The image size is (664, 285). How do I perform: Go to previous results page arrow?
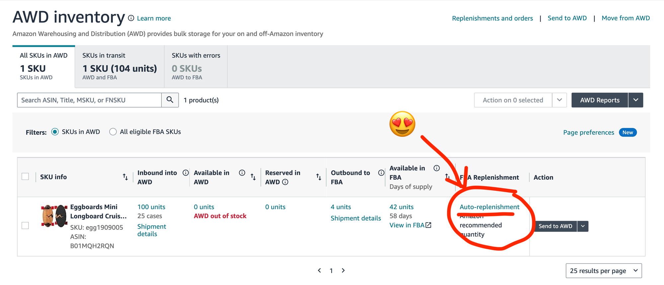[x=319, y=270]
